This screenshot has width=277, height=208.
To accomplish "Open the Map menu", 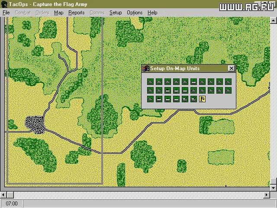I will tap(59, 13).
